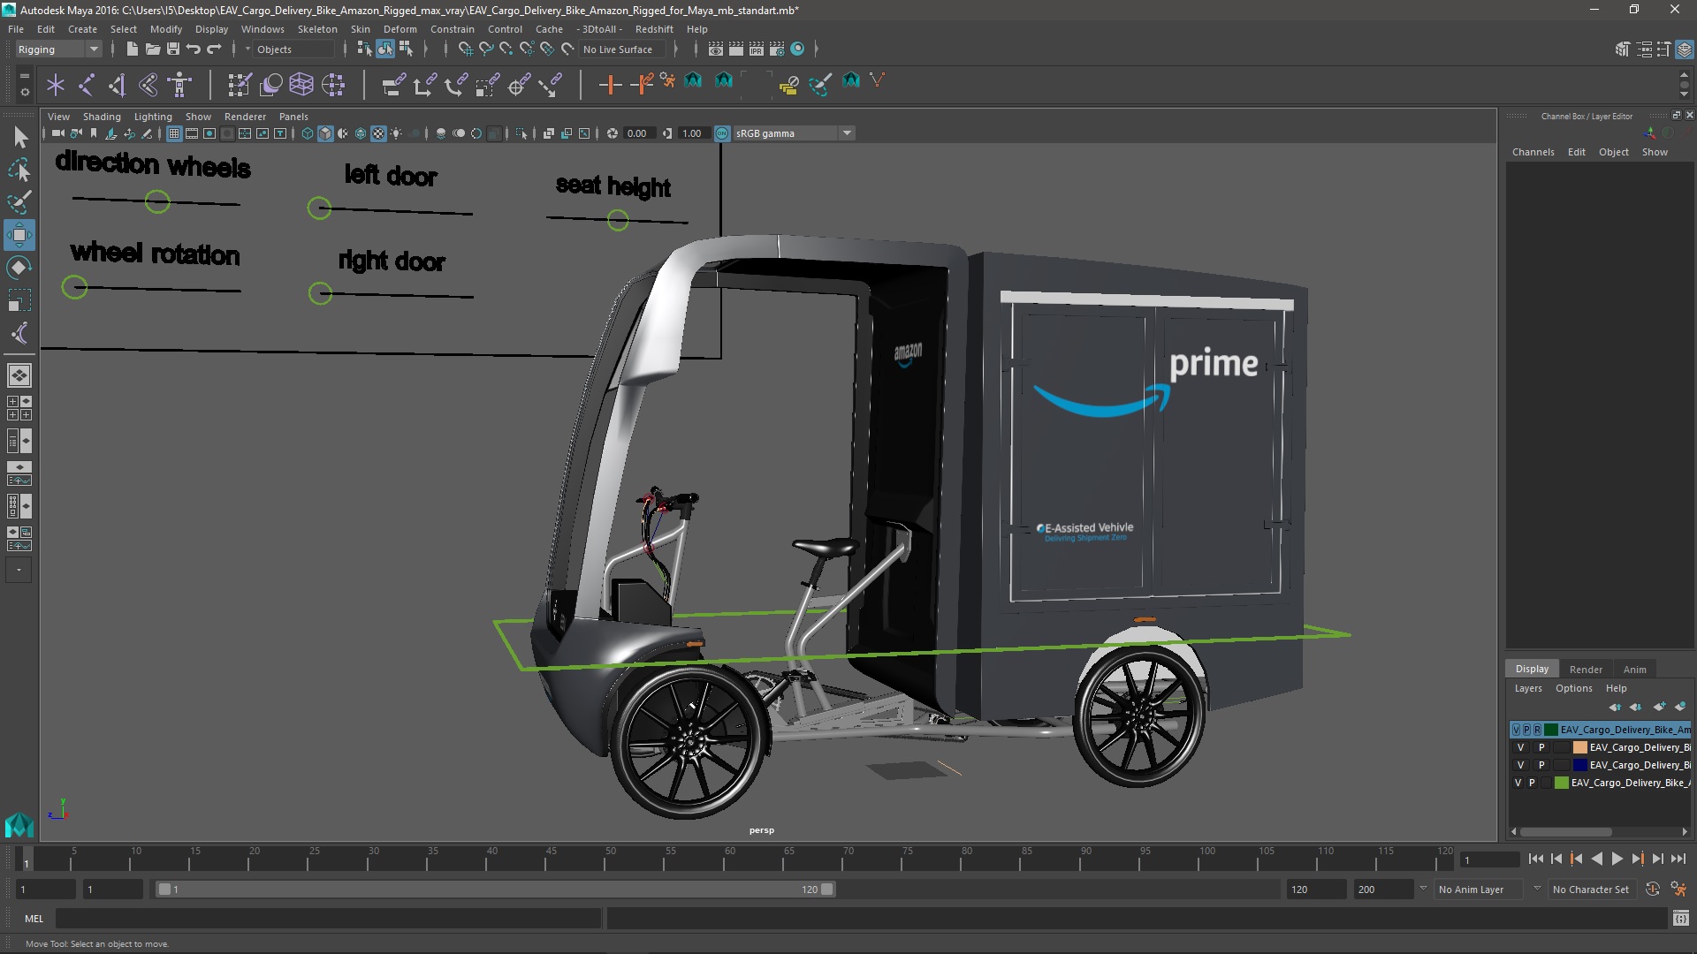
Task: Click the peach layer color swatch
Action: (x=1579, y=747)
